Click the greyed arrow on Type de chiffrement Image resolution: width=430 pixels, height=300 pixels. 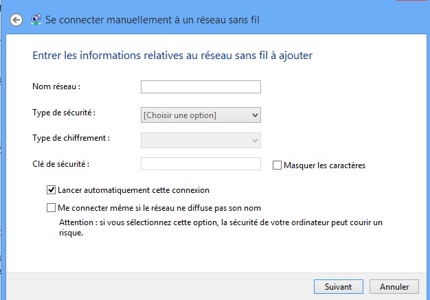(255, 141)
